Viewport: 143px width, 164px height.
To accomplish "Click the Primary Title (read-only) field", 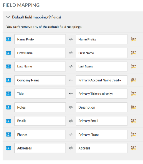I will click(102, 94).
